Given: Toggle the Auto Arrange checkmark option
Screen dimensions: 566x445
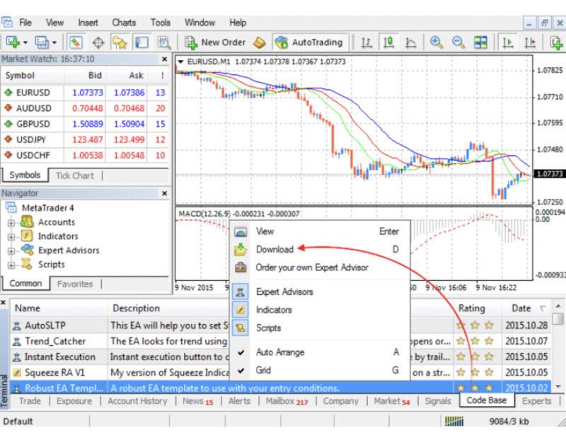Looking at the screenshot, I should (320, 352).
